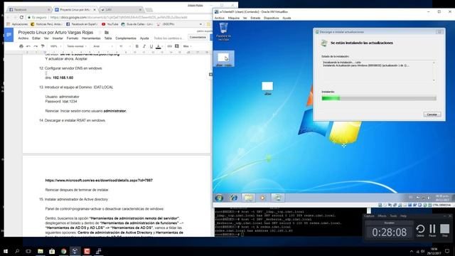Open the Archivo menu in Google Docs

[23, 38]
